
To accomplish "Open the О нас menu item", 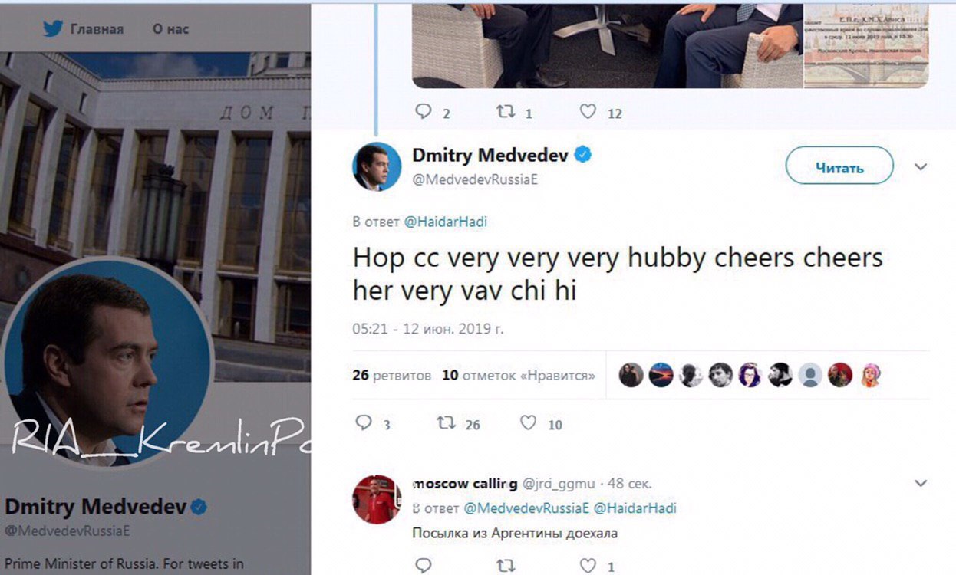I will click(170, 29).
